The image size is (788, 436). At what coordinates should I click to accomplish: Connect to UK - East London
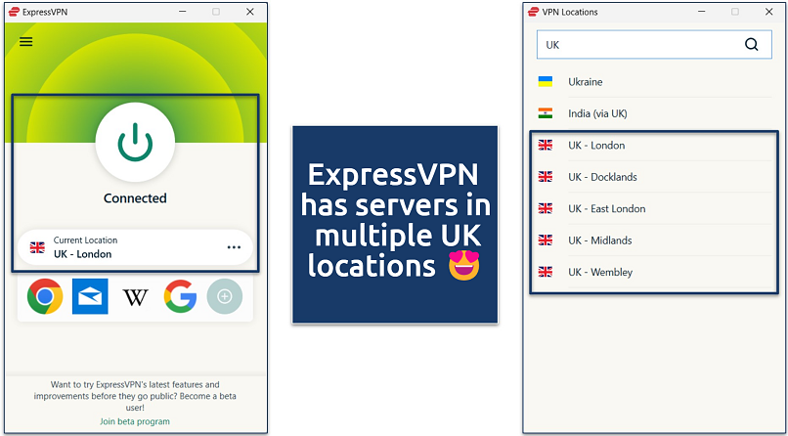coord(606,208)
